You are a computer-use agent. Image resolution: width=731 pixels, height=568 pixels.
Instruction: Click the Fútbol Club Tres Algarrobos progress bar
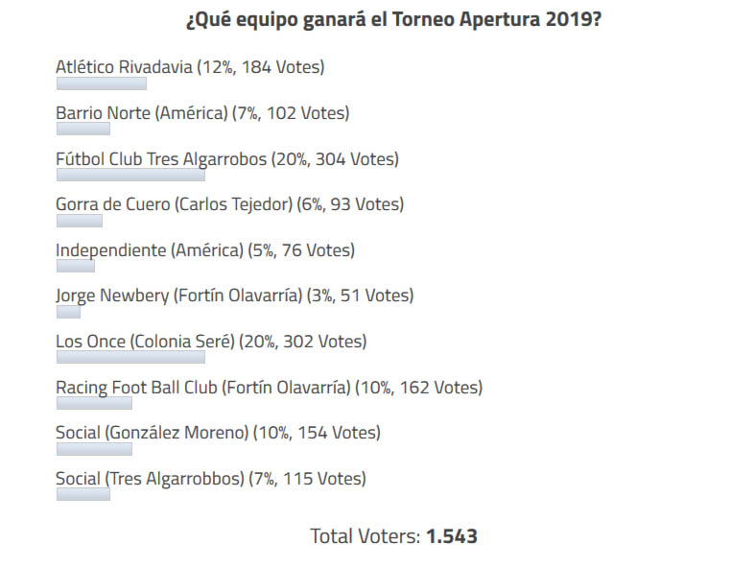tap(130, 176)
